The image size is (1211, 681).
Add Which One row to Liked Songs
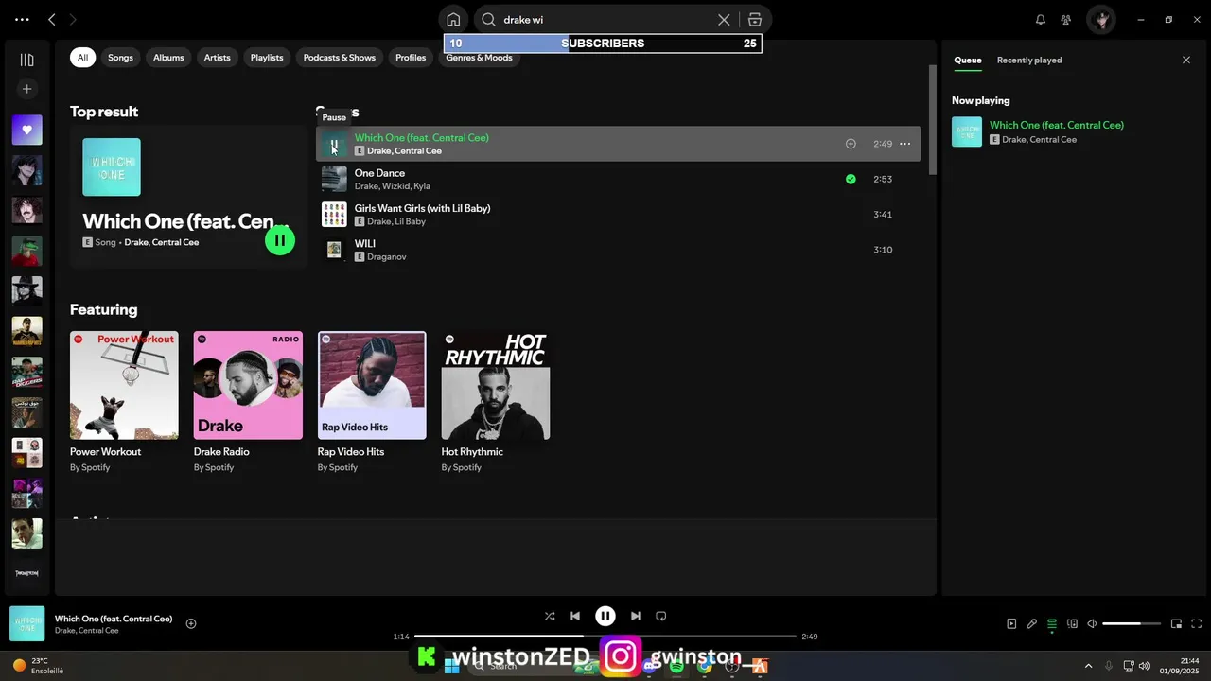851,144
